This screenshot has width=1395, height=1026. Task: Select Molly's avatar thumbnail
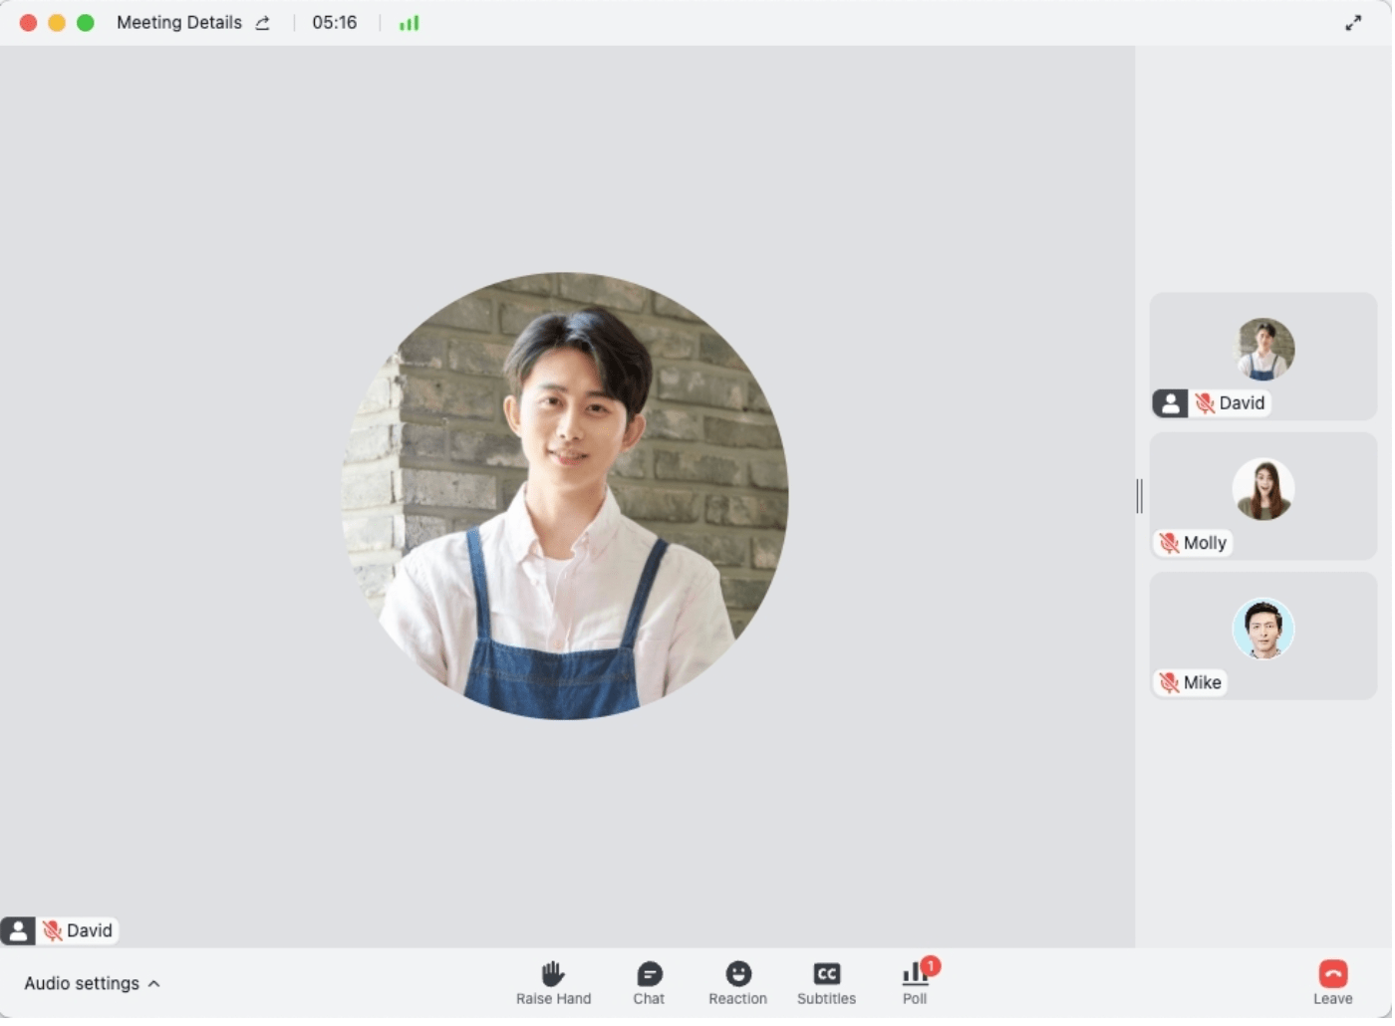tap(1263, 490)
